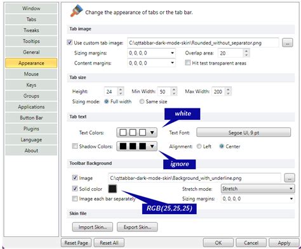Open the Stretch mode dropdown
Screen dimensions: 301x249
(258, 189)
